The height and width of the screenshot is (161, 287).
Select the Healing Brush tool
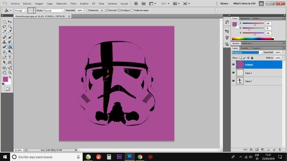(4, 37)
